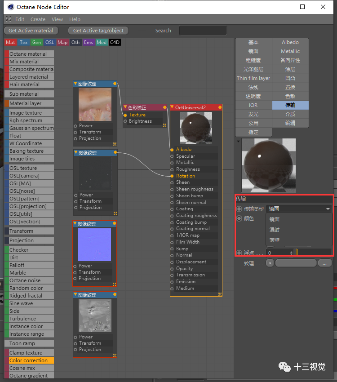Toggle Gen category filter

(x=36, y=42)
